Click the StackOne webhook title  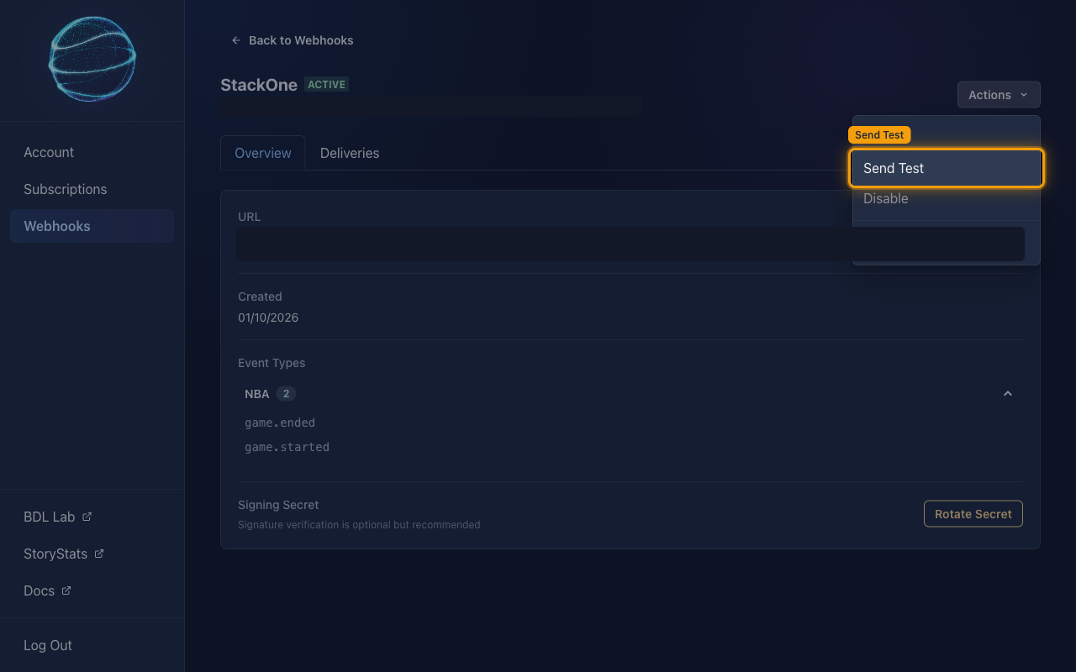(x=259, y=85)
